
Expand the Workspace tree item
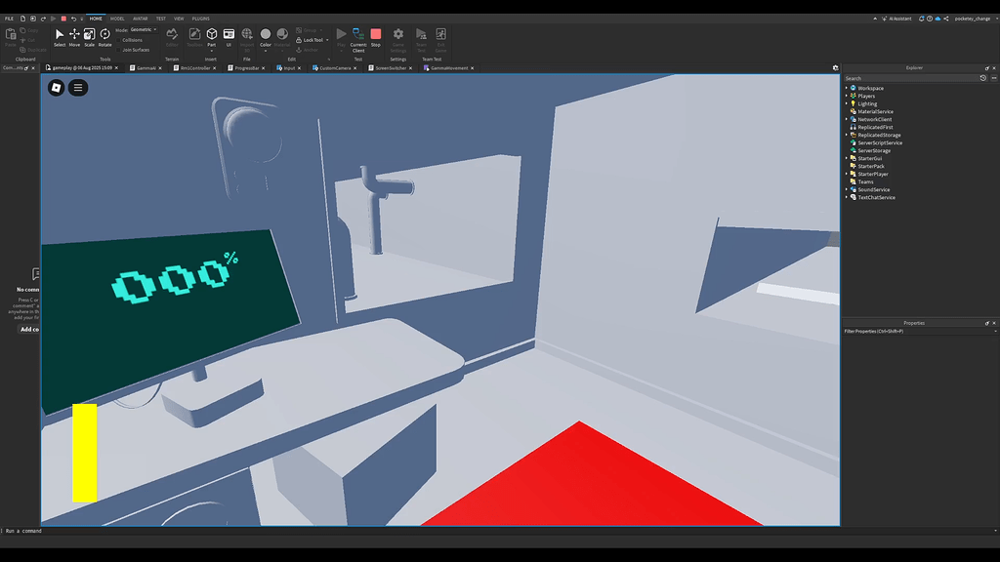(x=845, y=88)
